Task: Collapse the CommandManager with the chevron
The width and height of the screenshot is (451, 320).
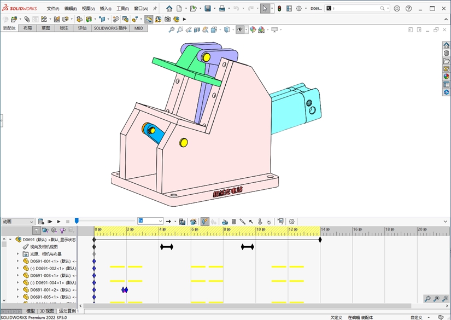Action: [x=446, y=19]
